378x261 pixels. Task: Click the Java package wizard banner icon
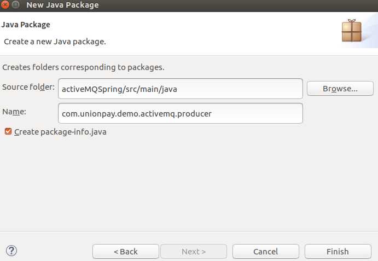(351, 31)
